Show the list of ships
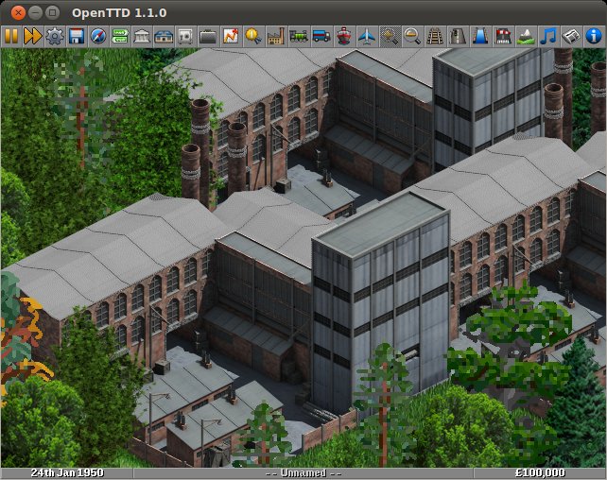 tap(344, 36)
